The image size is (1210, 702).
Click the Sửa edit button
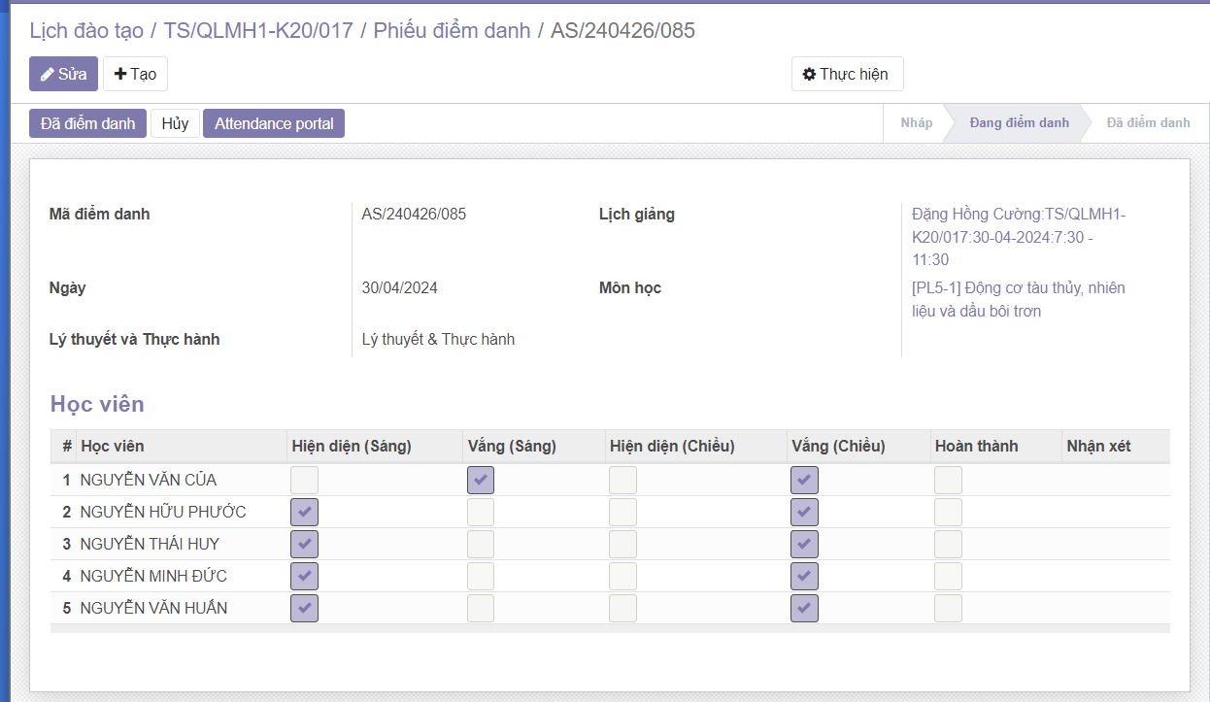[63, 74]
